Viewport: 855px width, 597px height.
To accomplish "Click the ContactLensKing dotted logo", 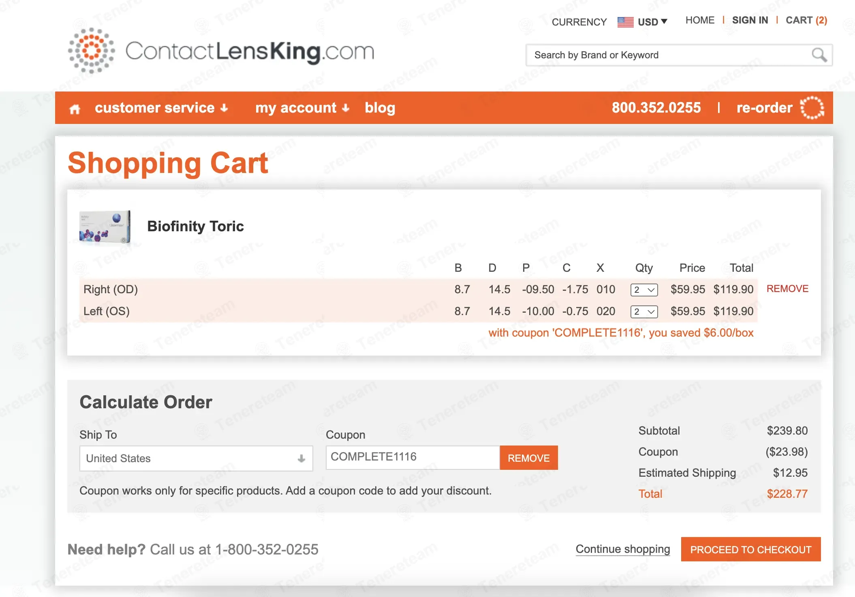I will 92,51.
